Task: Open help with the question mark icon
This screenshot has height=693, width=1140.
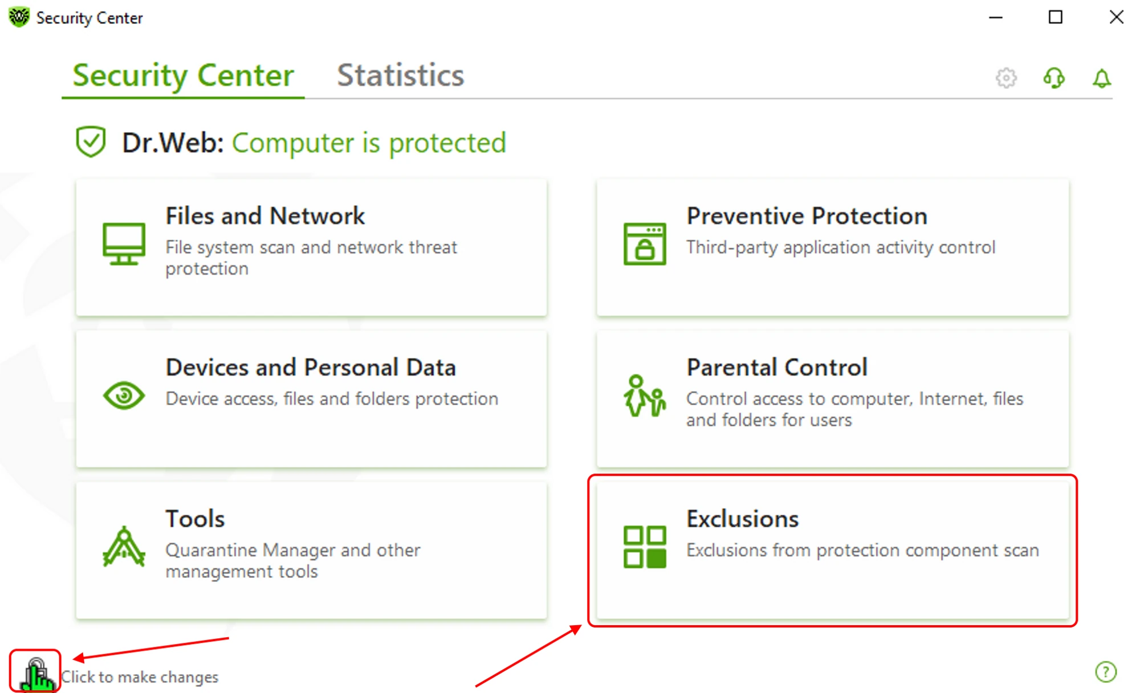Action: 1105,671
